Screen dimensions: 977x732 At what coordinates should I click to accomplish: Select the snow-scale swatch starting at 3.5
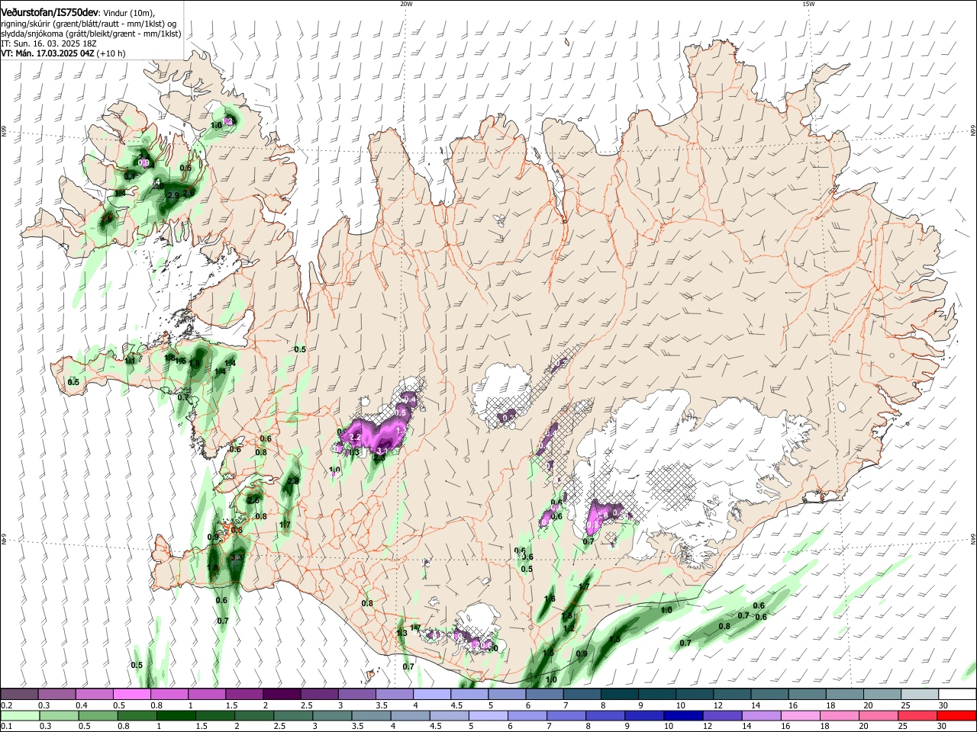tap(394, 695)
